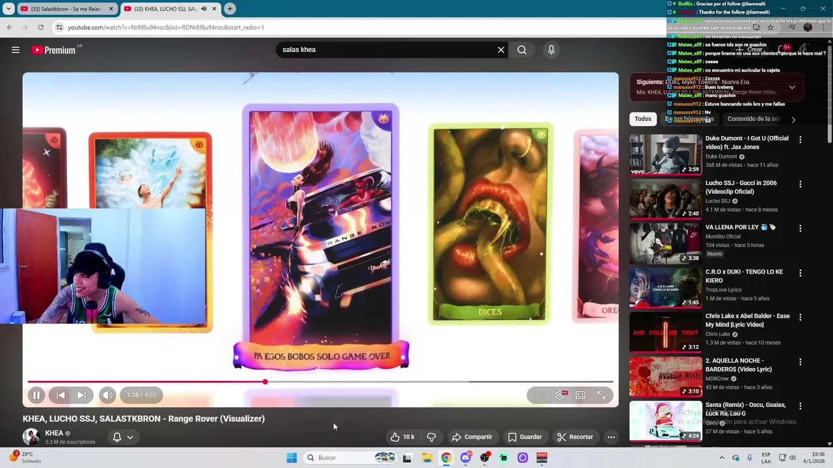The width and height of the screenshot is (833, 468).
Task: Open the Chrome tab search dropdown
Action: point(8,9)
